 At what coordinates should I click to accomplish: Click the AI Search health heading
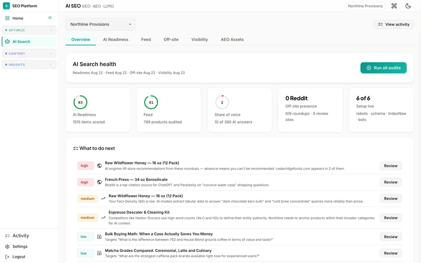[95, 64]
